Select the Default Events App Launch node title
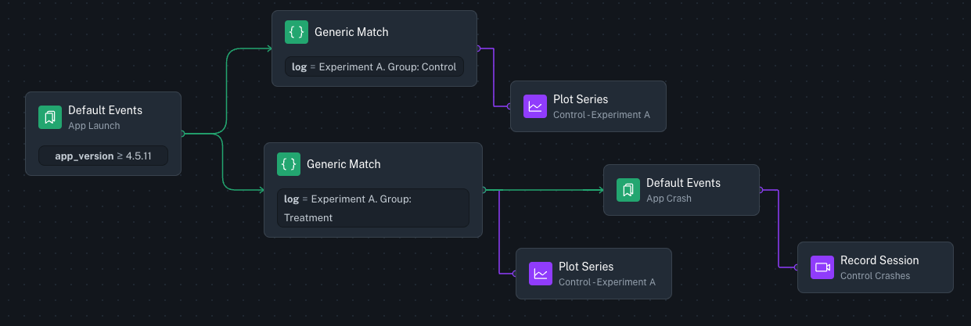 (x=105, y=110)
